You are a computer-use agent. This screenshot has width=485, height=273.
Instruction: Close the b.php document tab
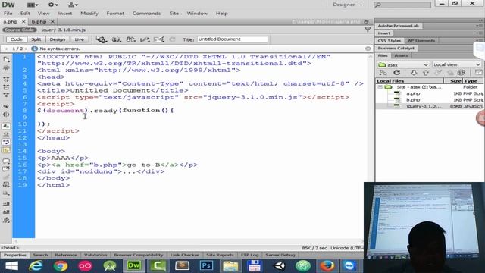coord(52,22)
